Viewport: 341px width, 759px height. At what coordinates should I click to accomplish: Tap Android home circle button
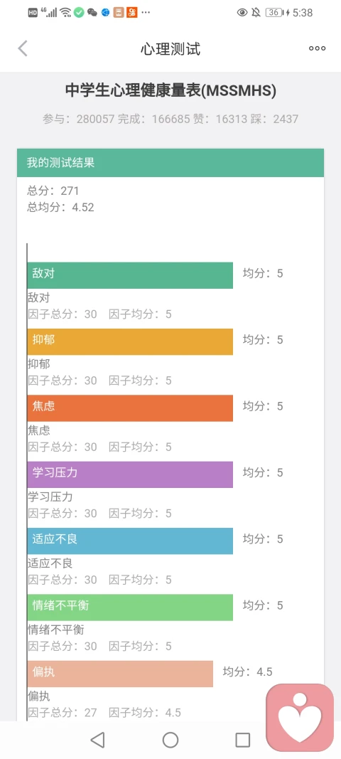pyautogui.click(x=170, y=740)
